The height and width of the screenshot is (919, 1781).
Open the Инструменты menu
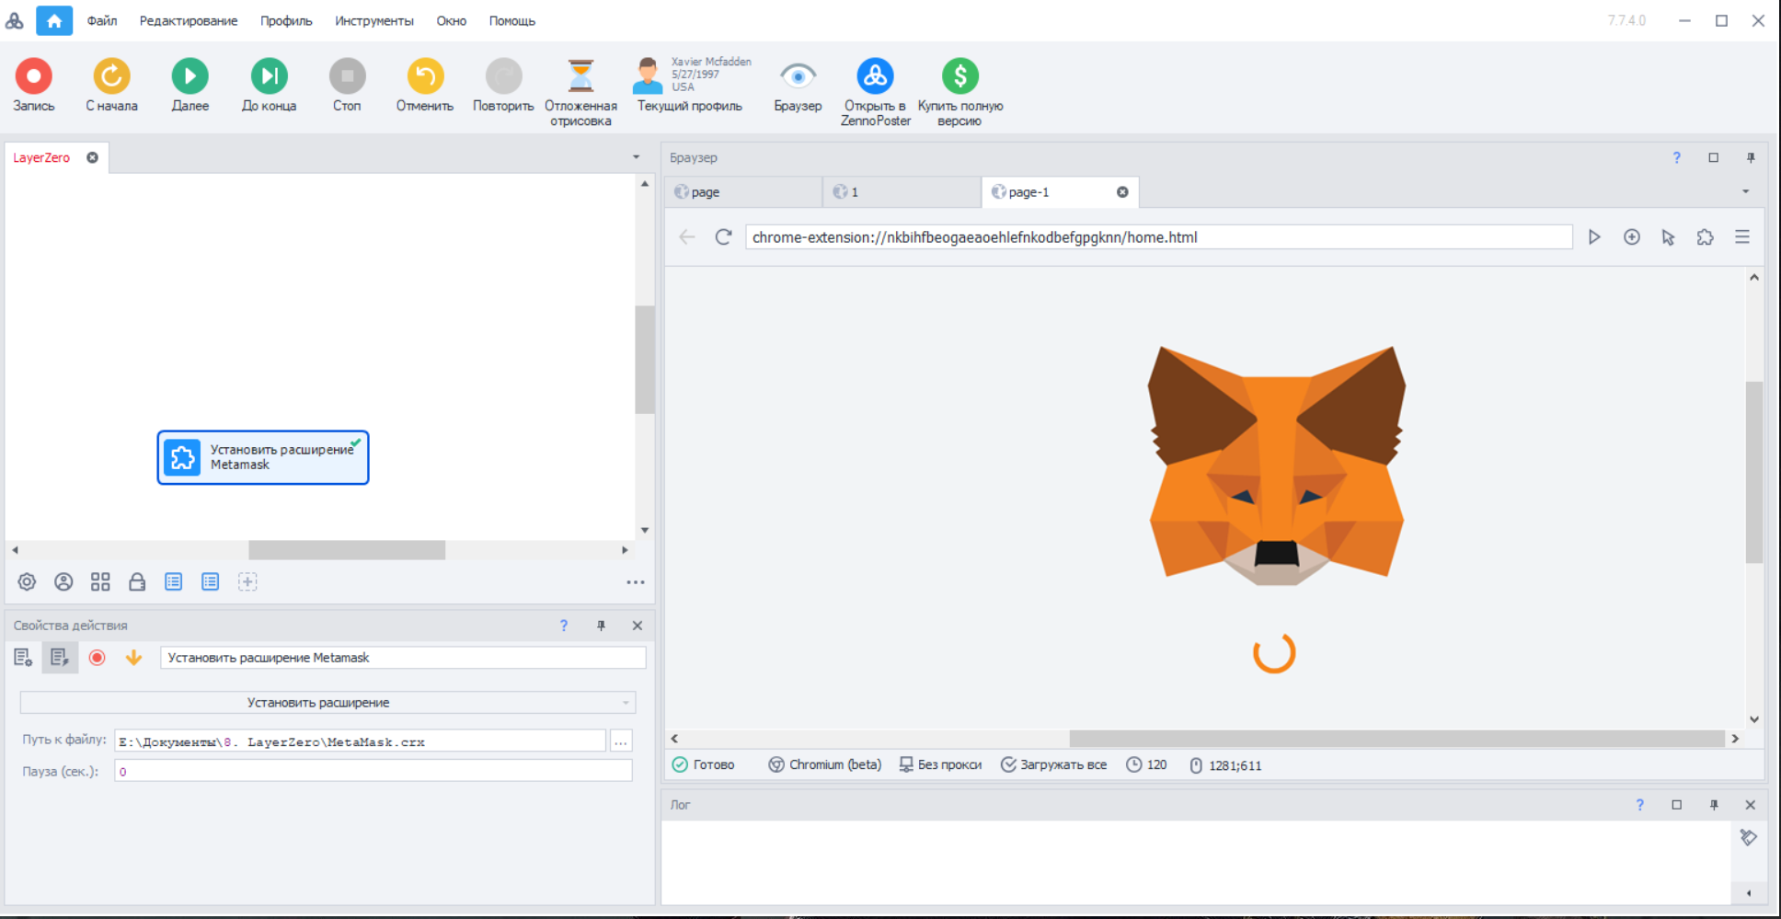click(373, 20)
